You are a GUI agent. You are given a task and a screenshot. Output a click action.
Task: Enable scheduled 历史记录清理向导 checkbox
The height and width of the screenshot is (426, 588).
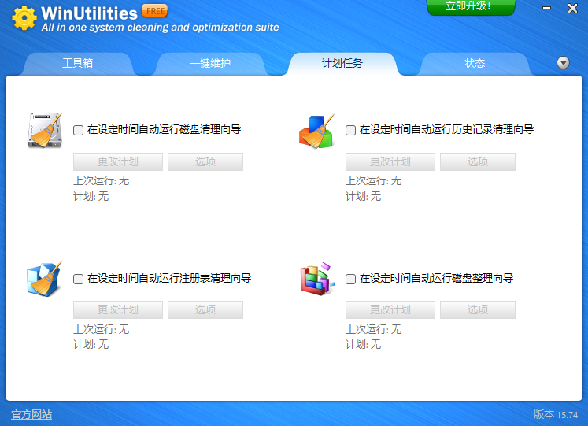coord(350,130)
